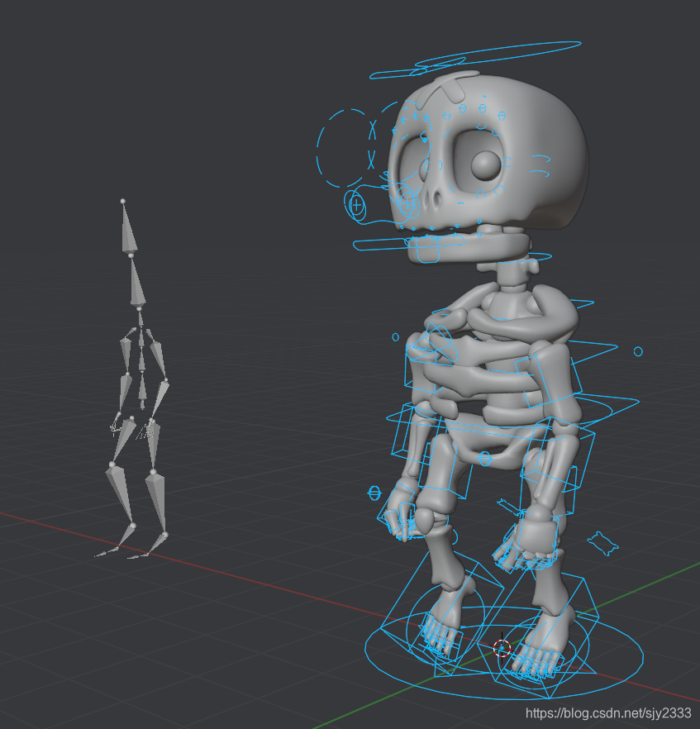Select the circle-bar control left of the hanging hand
Screen dimensions: 700x729
(x=374, y=493)
